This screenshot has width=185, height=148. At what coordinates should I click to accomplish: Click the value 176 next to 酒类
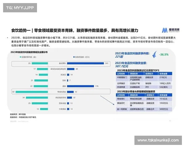[97, 86]
